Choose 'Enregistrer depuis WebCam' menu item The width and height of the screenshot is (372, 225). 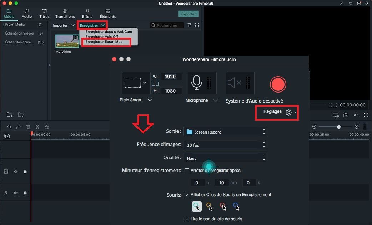coord(109,32)
